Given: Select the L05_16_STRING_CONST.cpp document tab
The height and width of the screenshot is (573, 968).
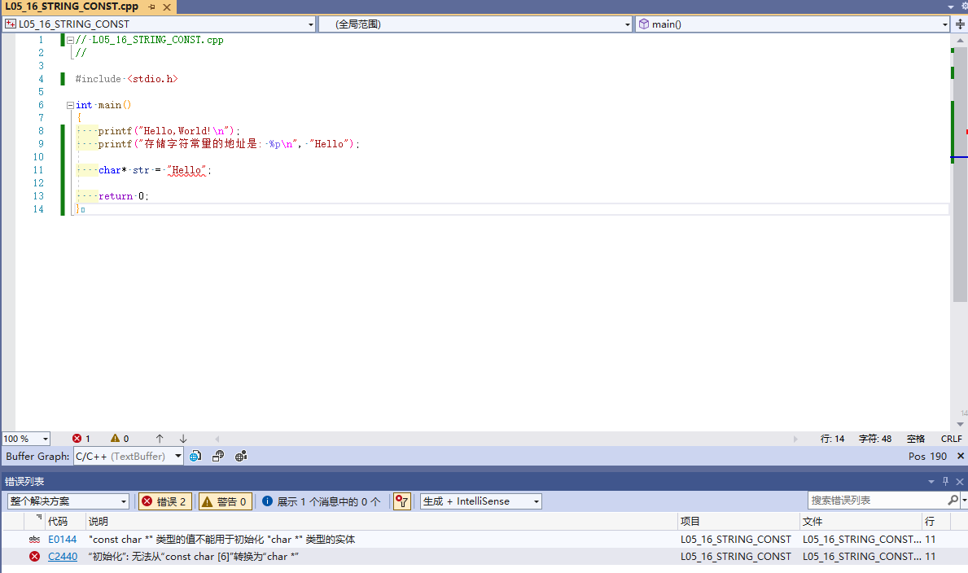Looking at the screenshot, I should [x=72, y=7].
